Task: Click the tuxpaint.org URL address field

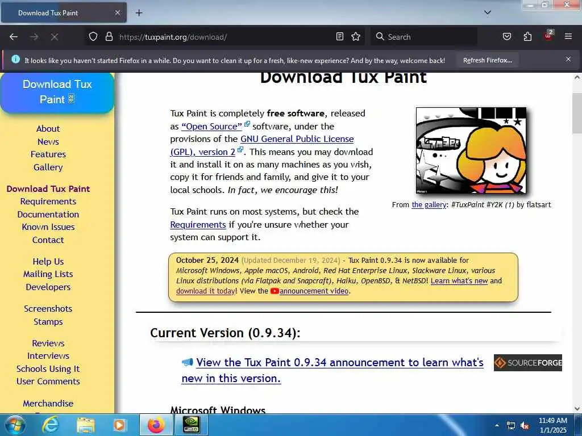Action: (x=226, y=37)
